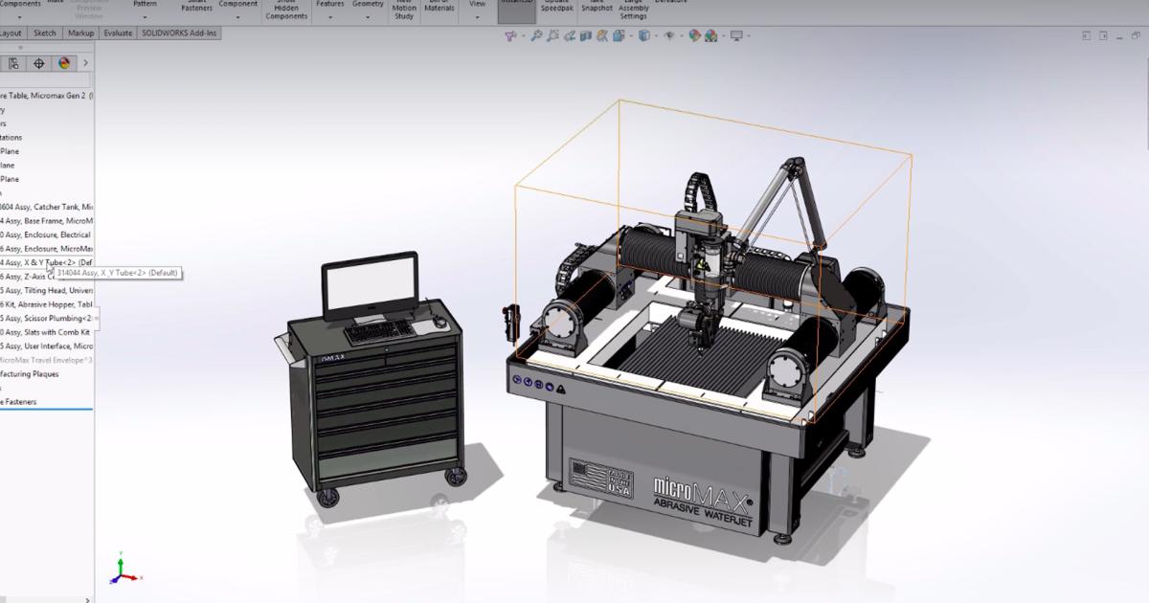Expand the View dropdown in the ribbon
This screenshot has height=603, width=1149.
pos(478,16)
